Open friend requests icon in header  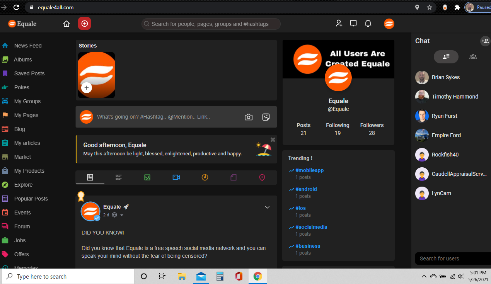click(x=339, y=24)
